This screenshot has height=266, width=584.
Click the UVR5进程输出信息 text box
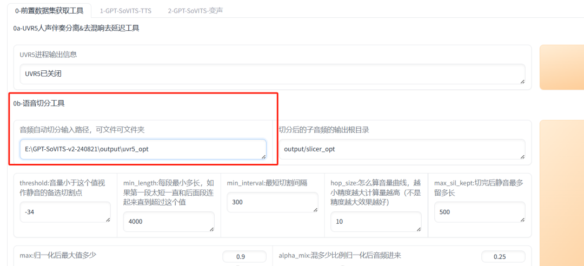tap(272, 74)
